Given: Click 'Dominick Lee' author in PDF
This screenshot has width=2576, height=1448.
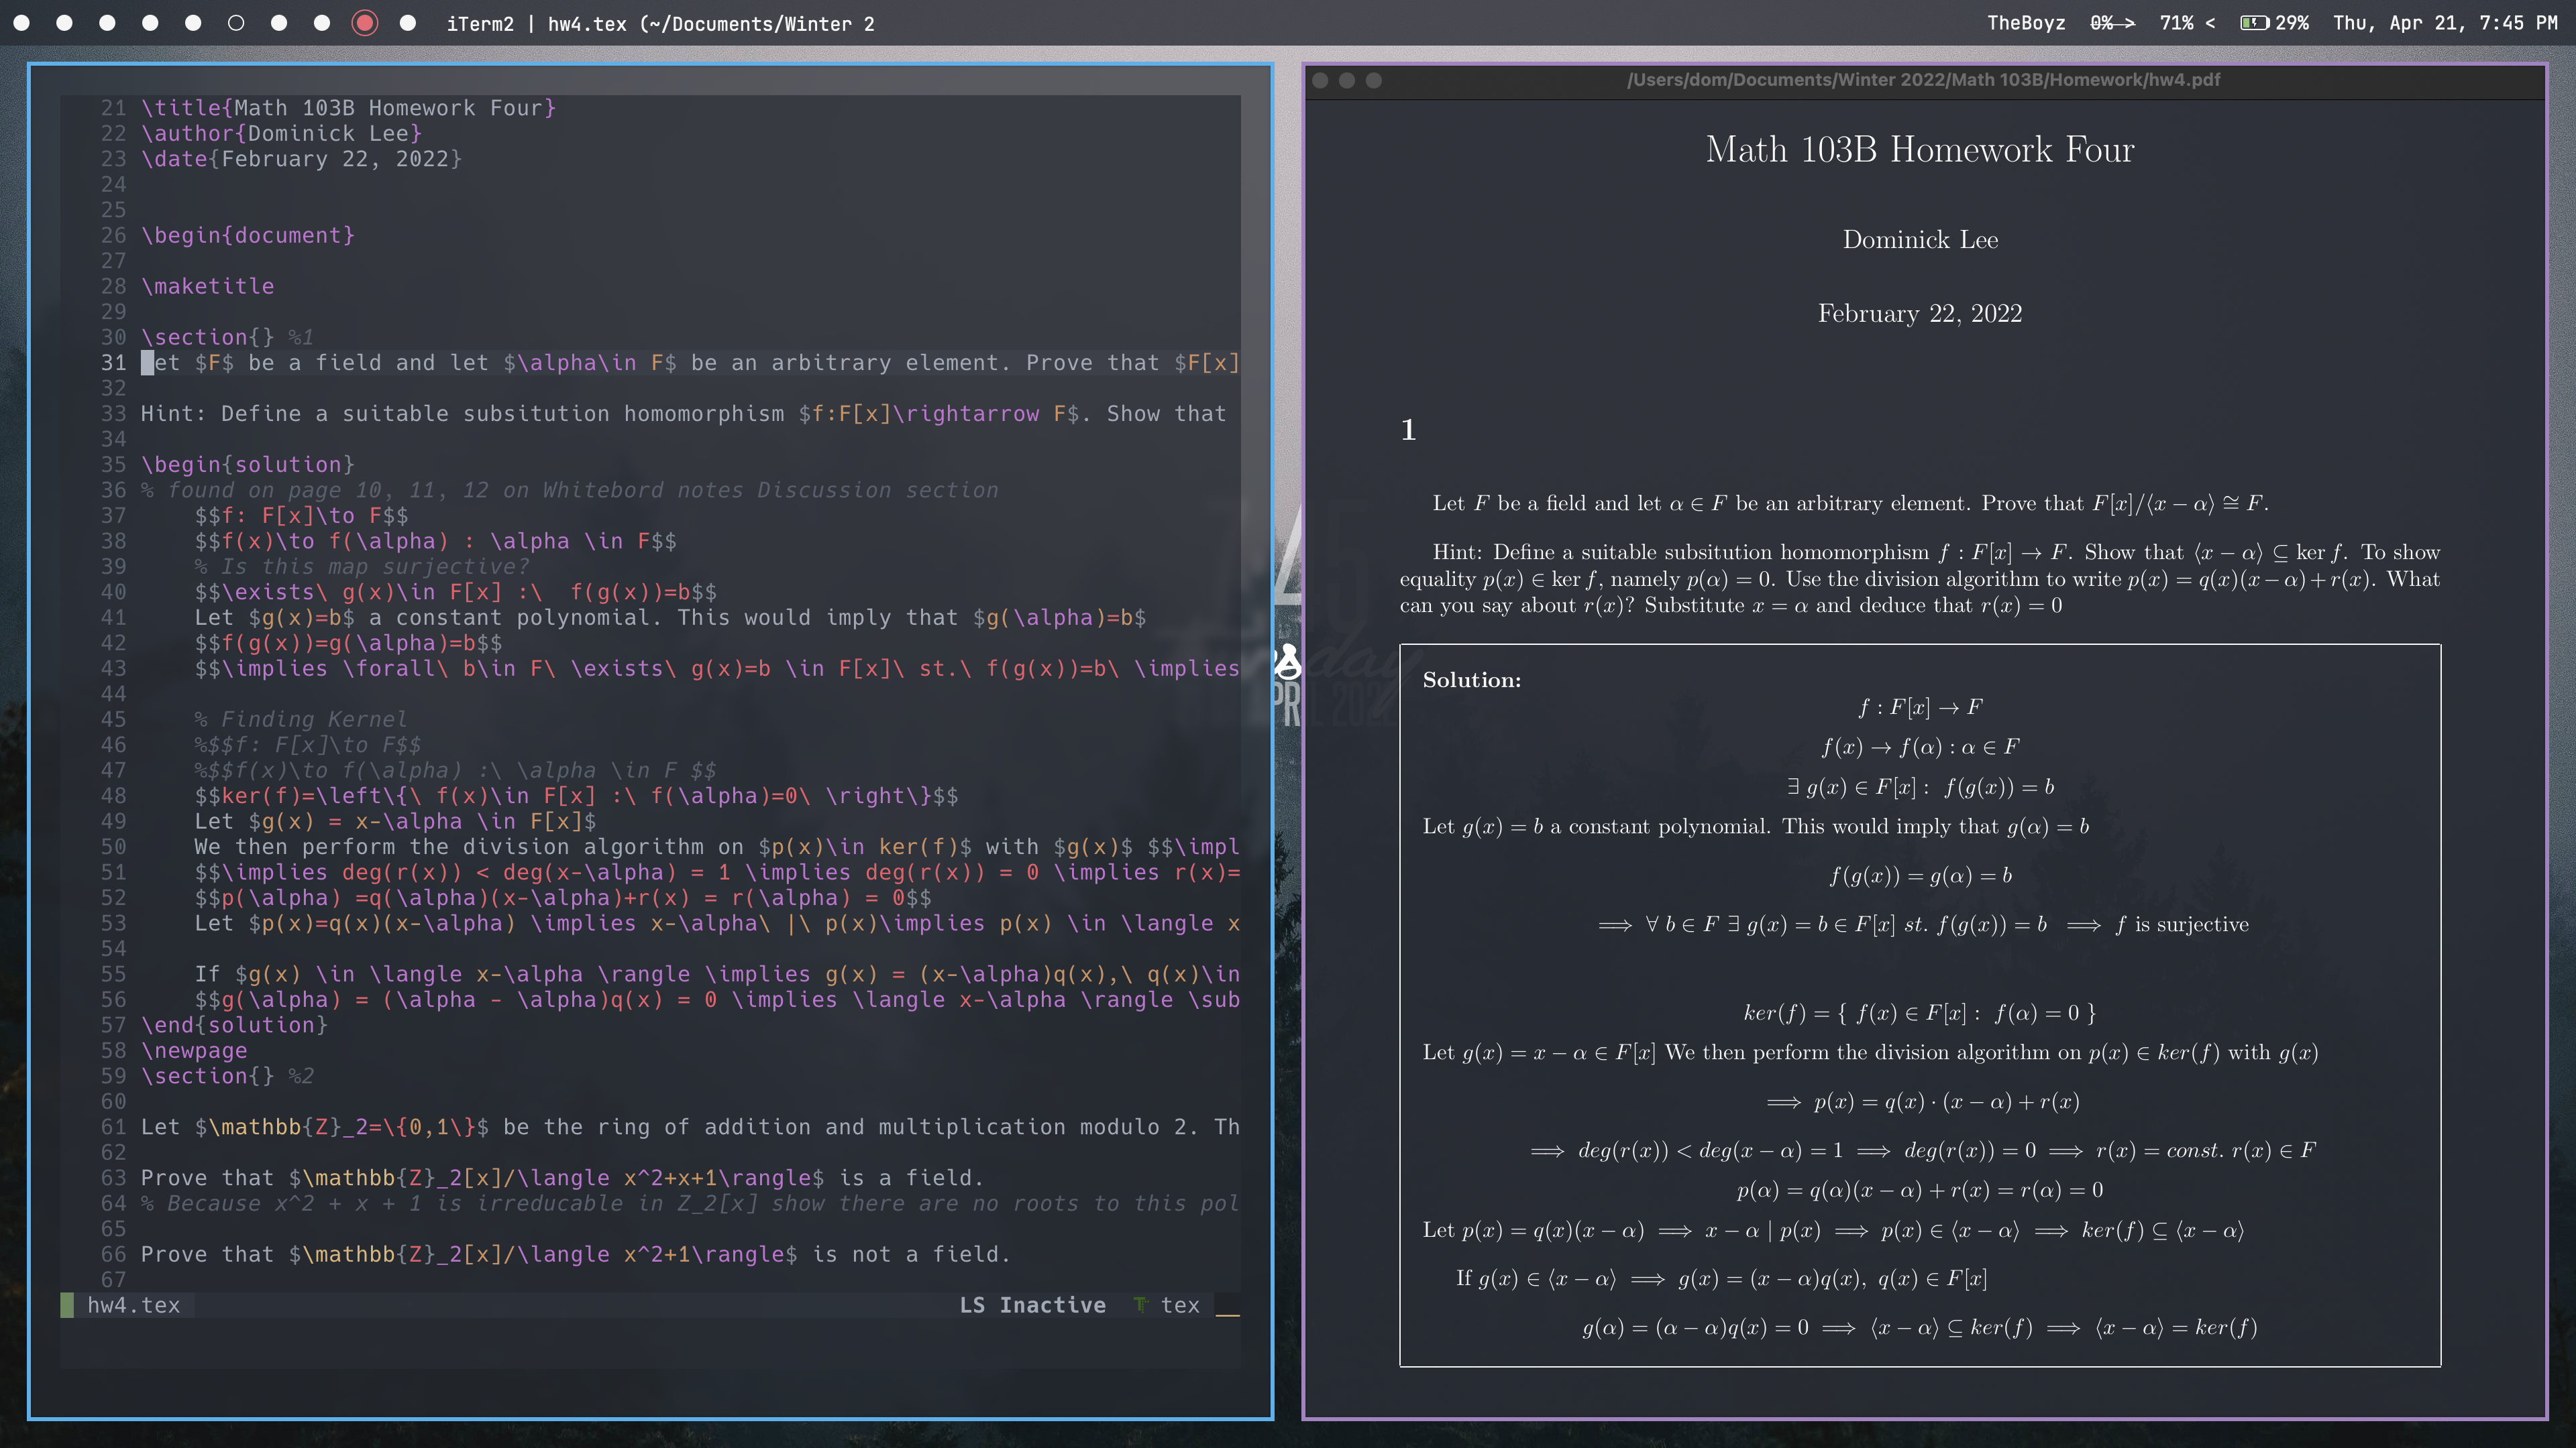Looking at the screenshot, I should [1920, 240].
